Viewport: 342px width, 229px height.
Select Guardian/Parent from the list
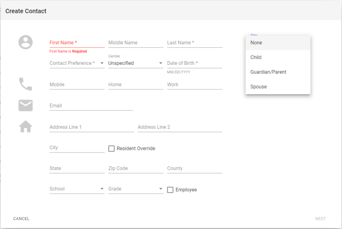coord(278,72)
